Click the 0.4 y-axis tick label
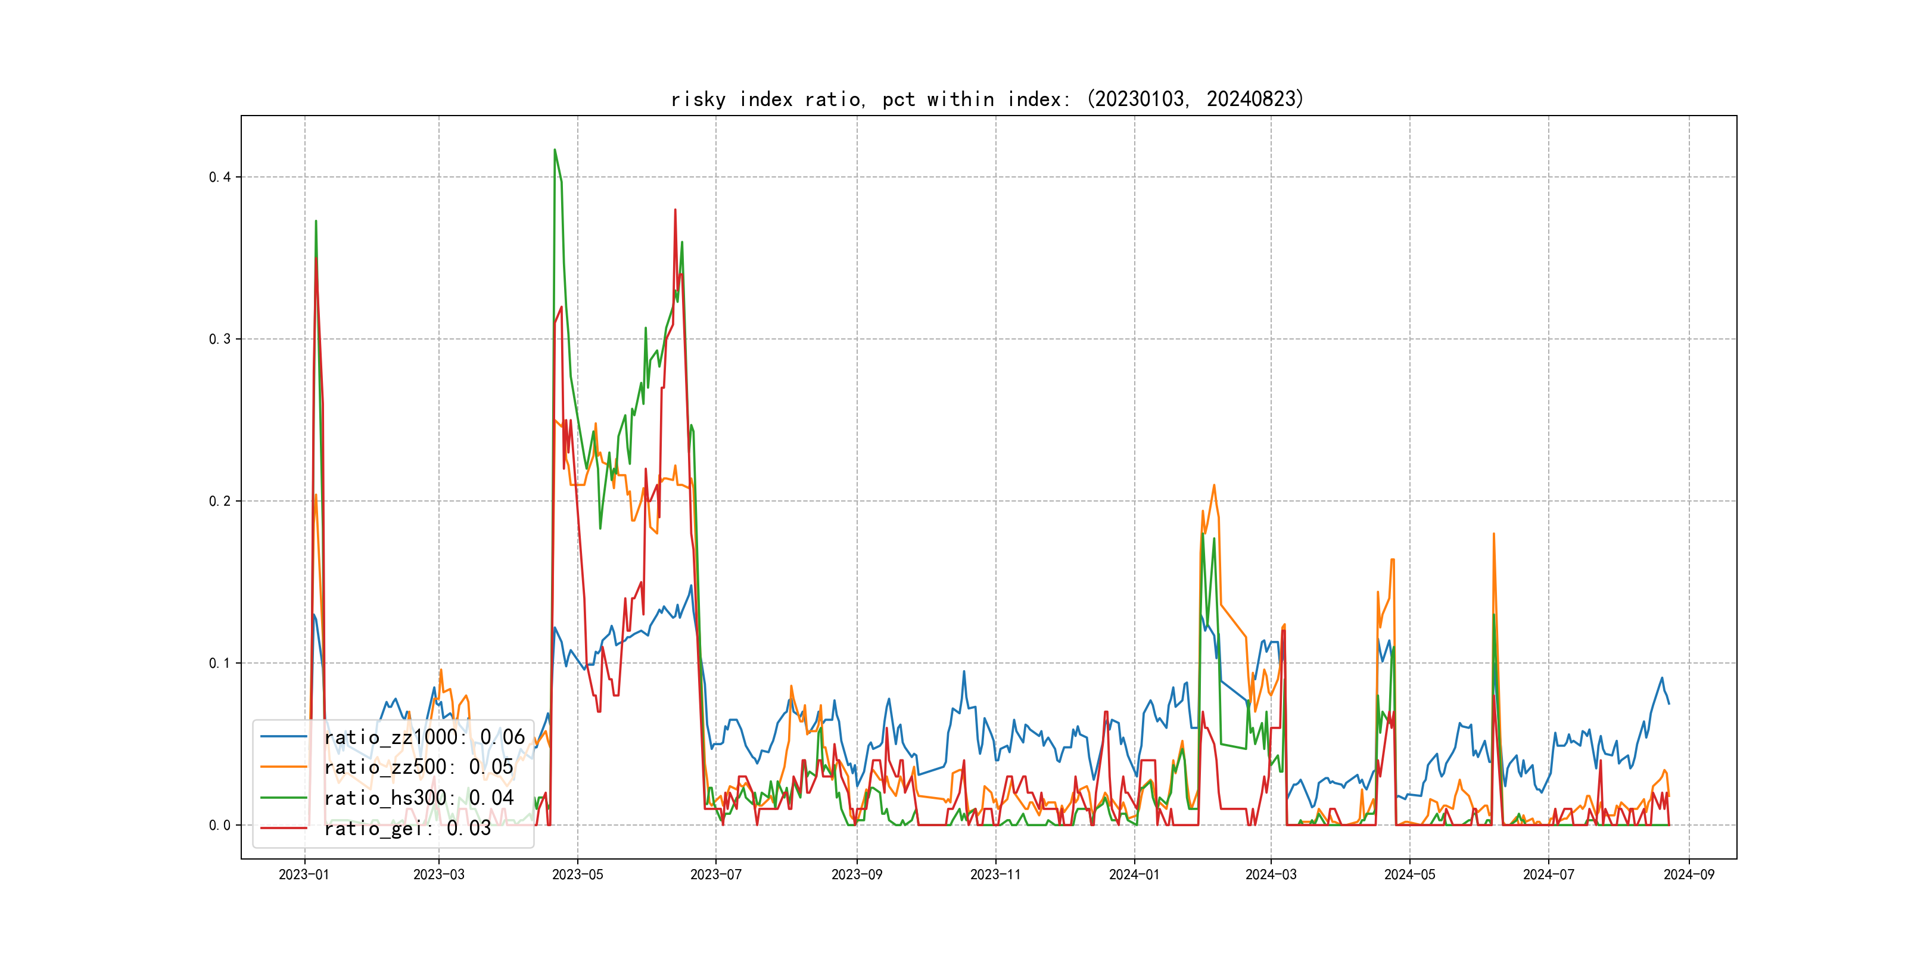This screenshot has height=965, width=1930. 220,177
